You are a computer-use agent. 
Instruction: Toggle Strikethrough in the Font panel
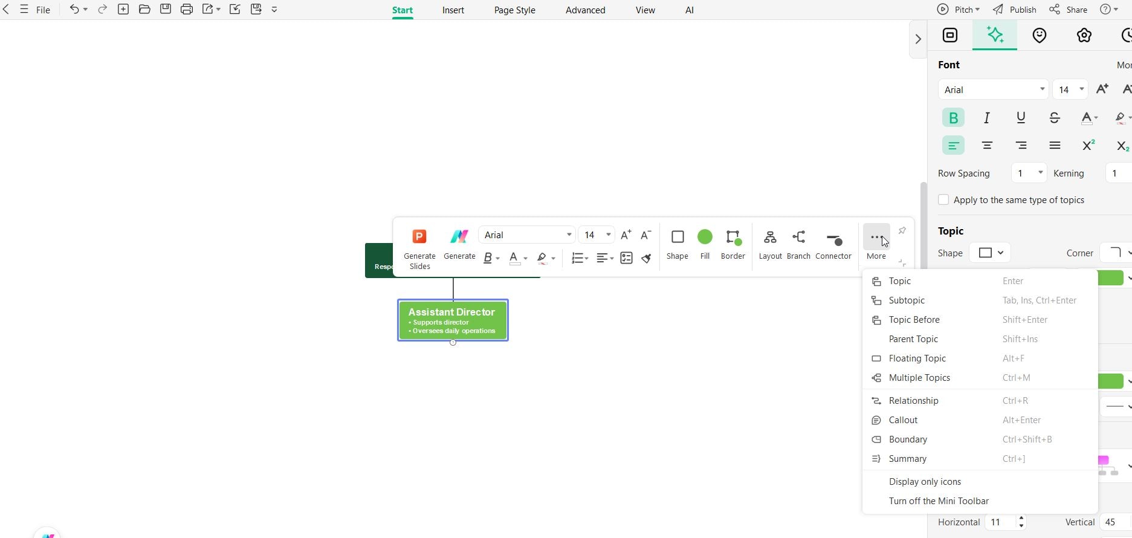pos(1055,118)
